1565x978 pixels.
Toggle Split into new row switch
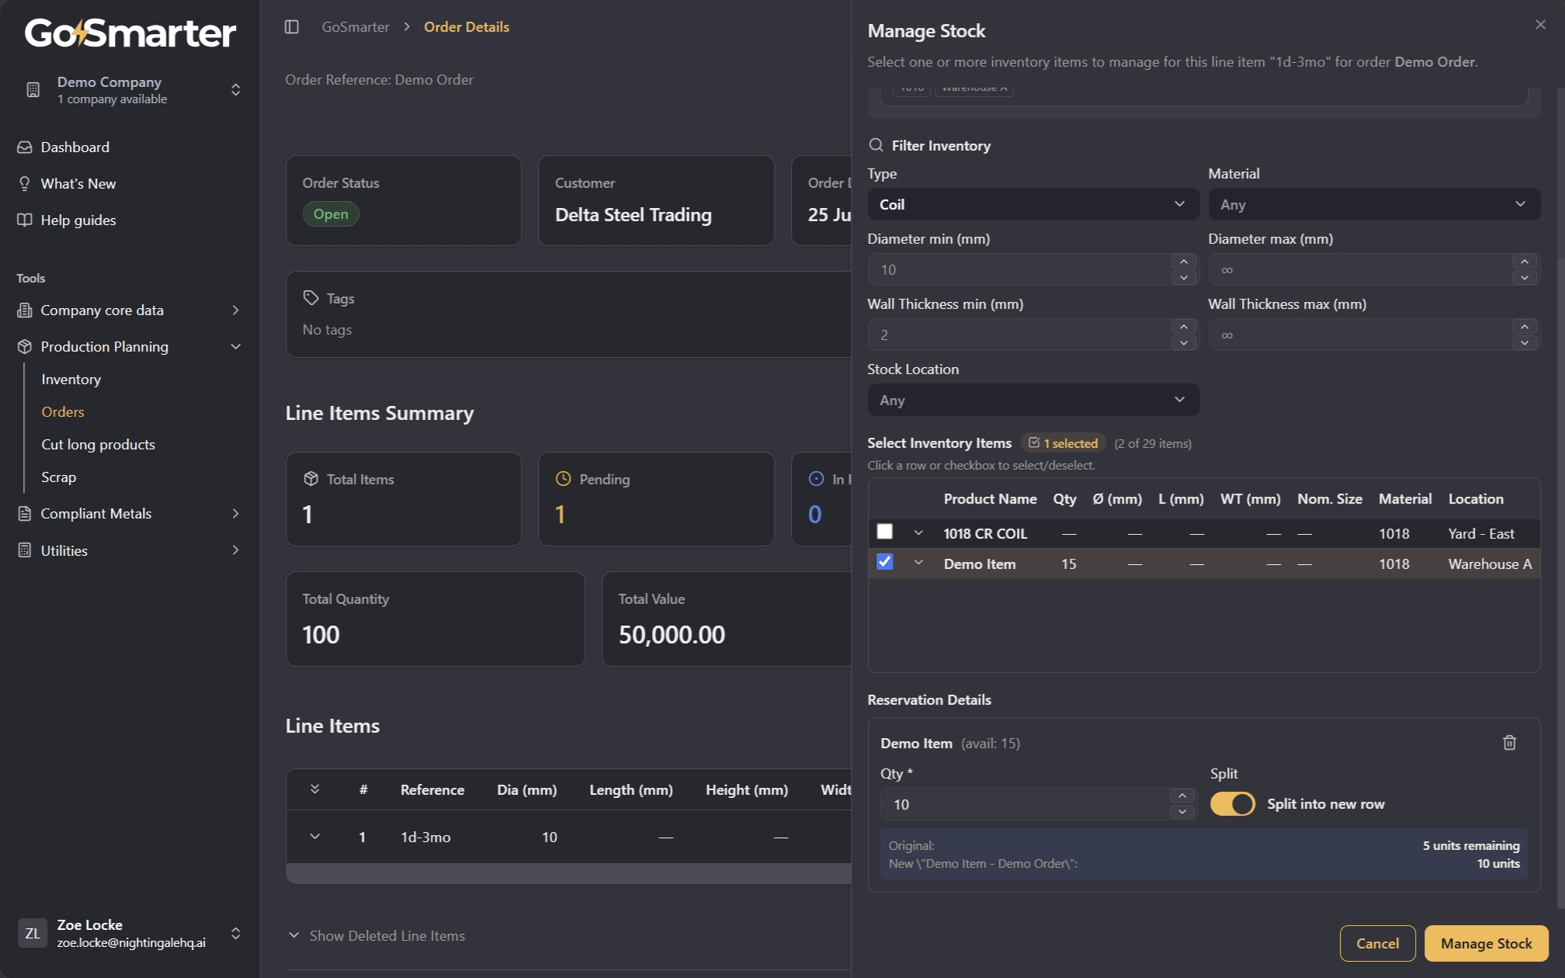coord(1233,804)
